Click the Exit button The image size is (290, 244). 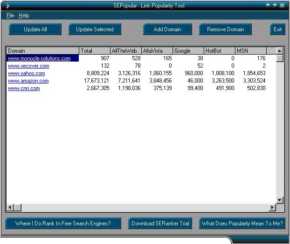pos(277,29)
